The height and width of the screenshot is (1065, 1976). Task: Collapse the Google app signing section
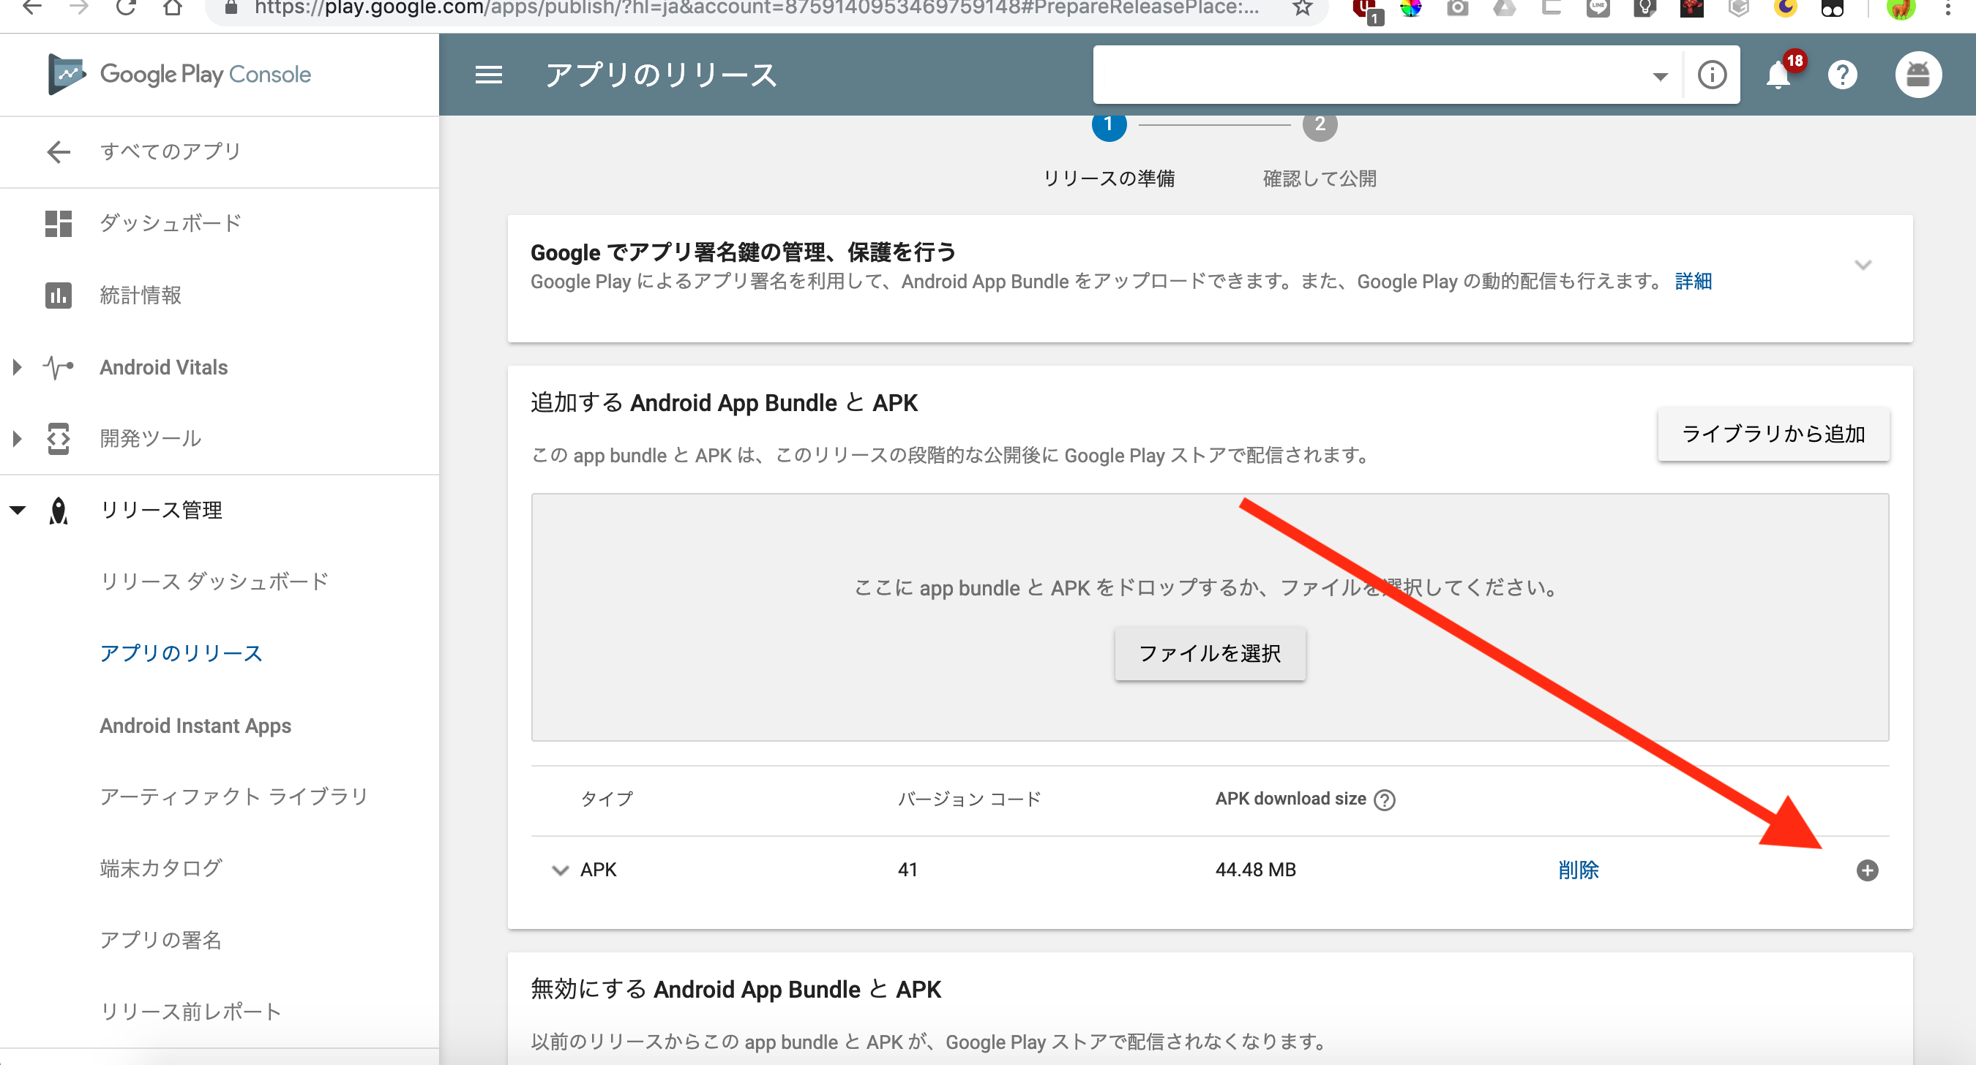click(1864, 265)
